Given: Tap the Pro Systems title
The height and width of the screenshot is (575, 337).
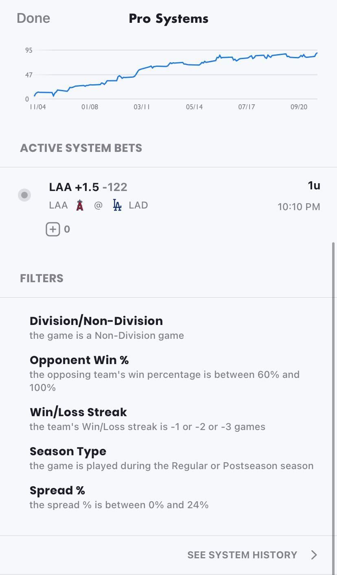Looking at the screenshot, I should coord(168,18).
